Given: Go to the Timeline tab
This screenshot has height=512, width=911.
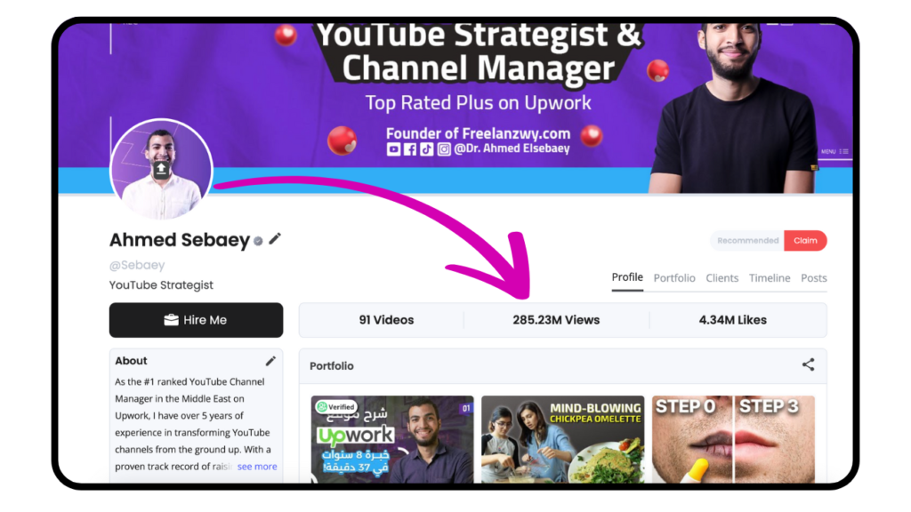Looking at the screenshot, I should point(770,278).
